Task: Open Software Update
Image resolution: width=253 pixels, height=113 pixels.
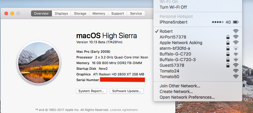Action: [127, 91]
